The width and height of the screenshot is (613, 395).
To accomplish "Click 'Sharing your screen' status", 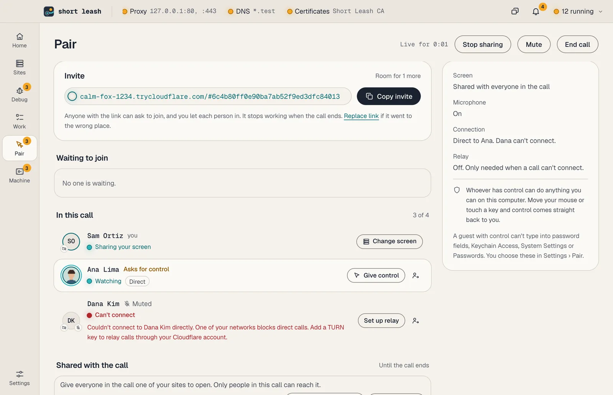I will (x=123, y=247).
